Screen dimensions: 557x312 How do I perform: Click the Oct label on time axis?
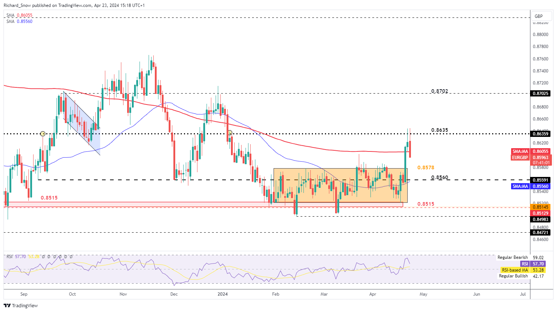[72, 294]
